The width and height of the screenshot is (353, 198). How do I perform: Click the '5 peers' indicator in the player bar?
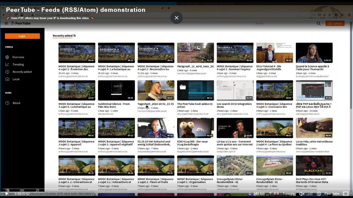click(x=288, y=193)
